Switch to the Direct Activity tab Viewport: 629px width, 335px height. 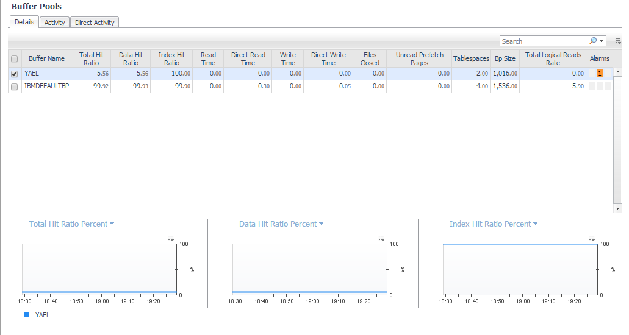pyautogui.click(x=95, y=23)
